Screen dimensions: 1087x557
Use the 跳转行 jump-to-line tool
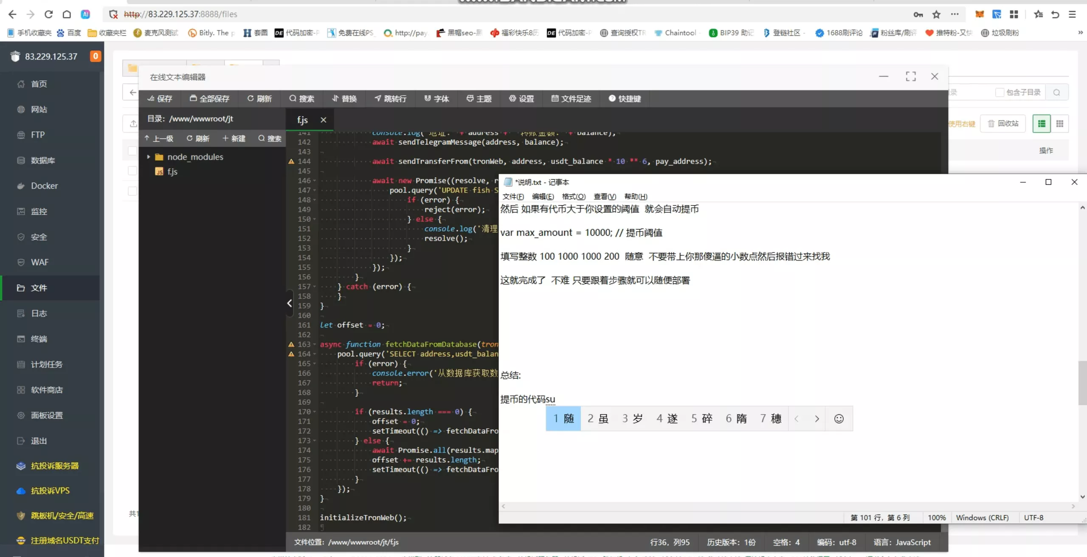390,99
